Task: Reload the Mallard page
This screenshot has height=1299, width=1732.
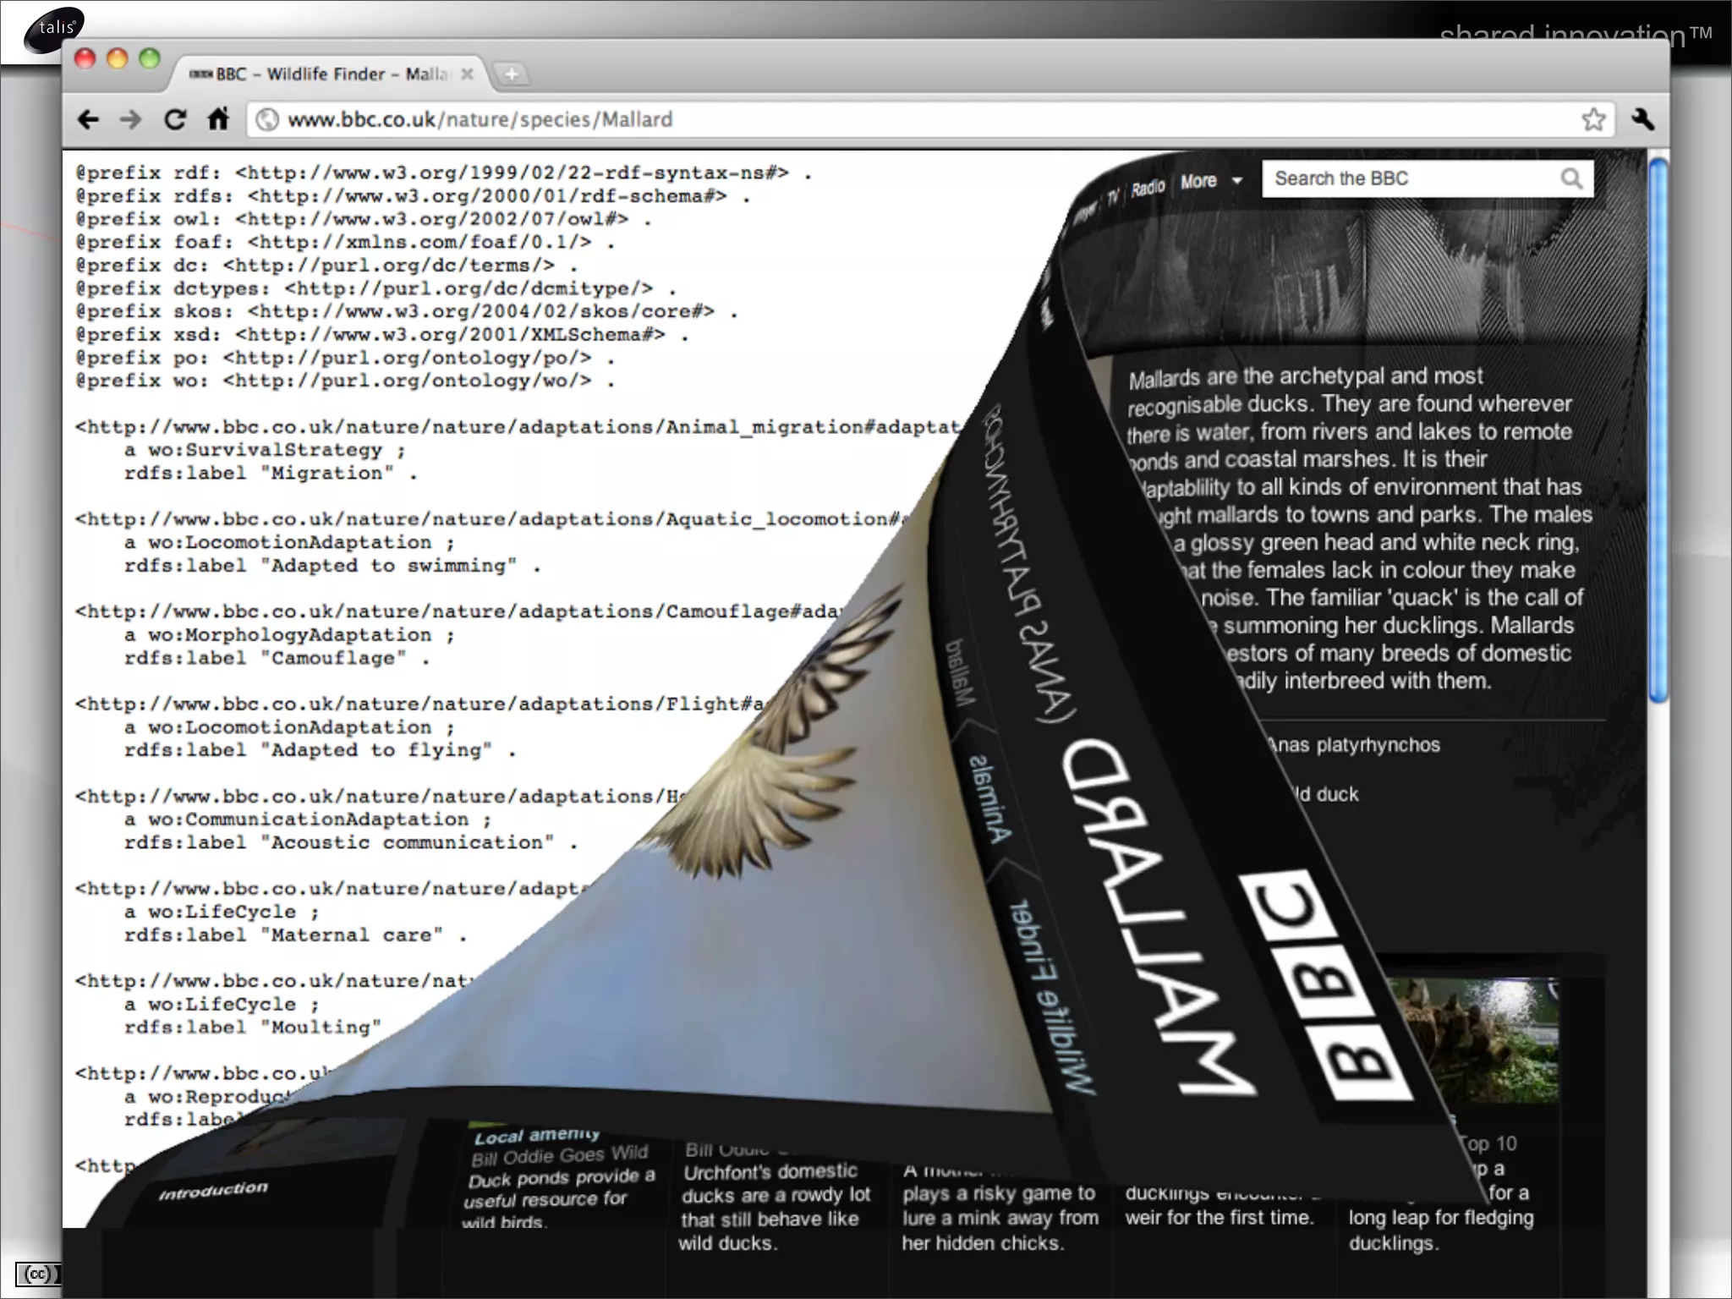Action: click(x=175, y=119)
